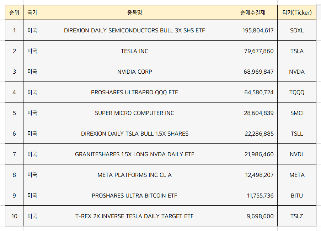Click the value 12,498,207
Viewport: 321px width, 231px height.
(x=260, y=175)
